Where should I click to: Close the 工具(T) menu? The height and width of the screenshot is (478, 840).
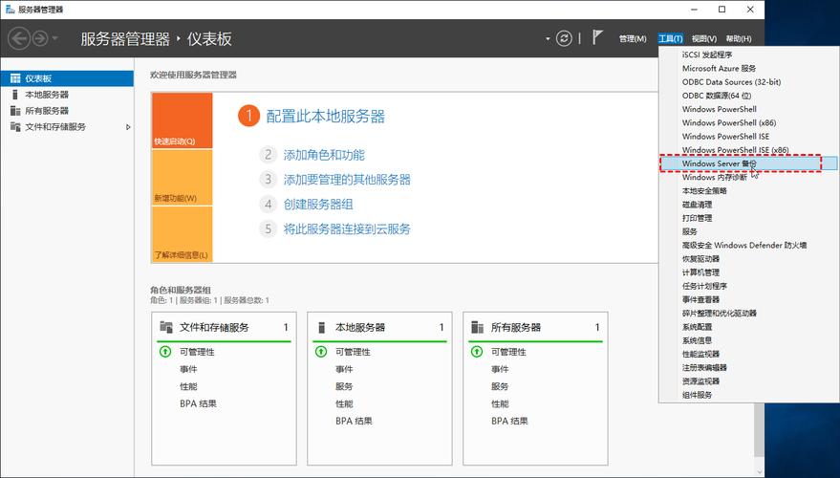pos(670,38)
